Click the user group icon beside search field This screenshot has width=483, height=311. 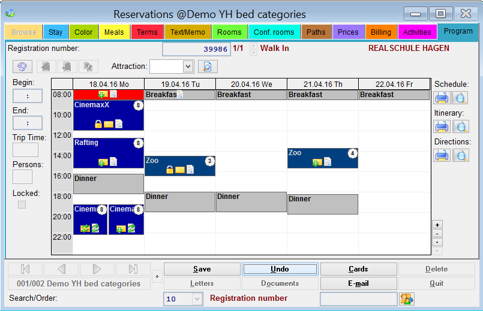(x=407, y=298)
